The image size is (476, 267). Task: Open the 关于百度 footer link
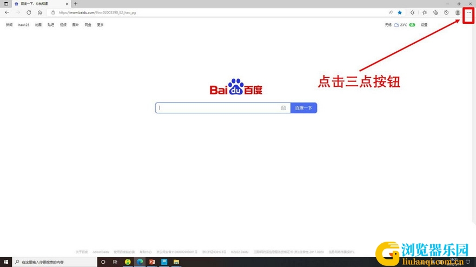click(x=82, y=252)
